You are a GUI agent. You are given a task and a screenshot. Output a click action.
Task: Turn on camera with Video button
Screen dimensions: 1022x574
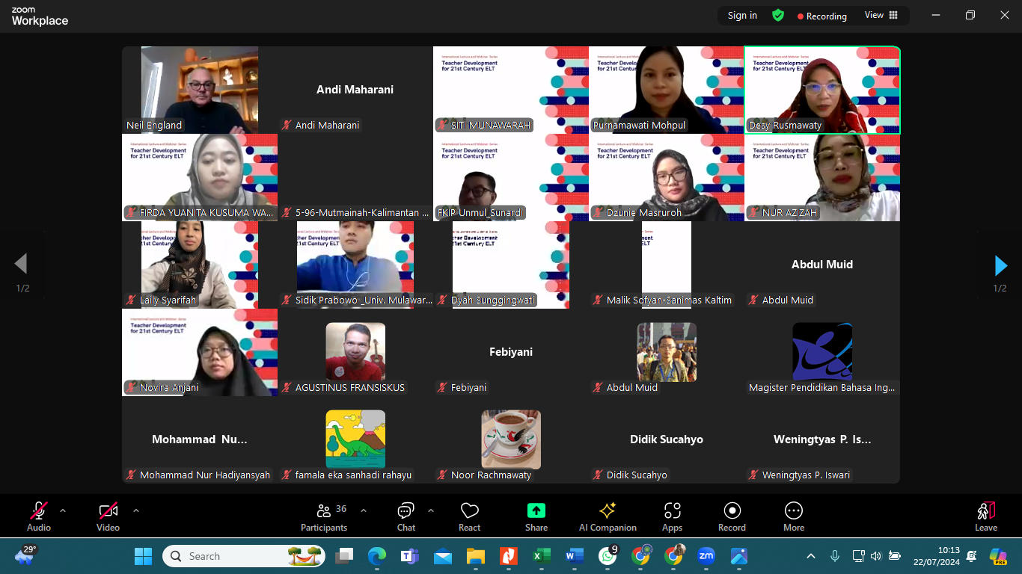[108, 511]
